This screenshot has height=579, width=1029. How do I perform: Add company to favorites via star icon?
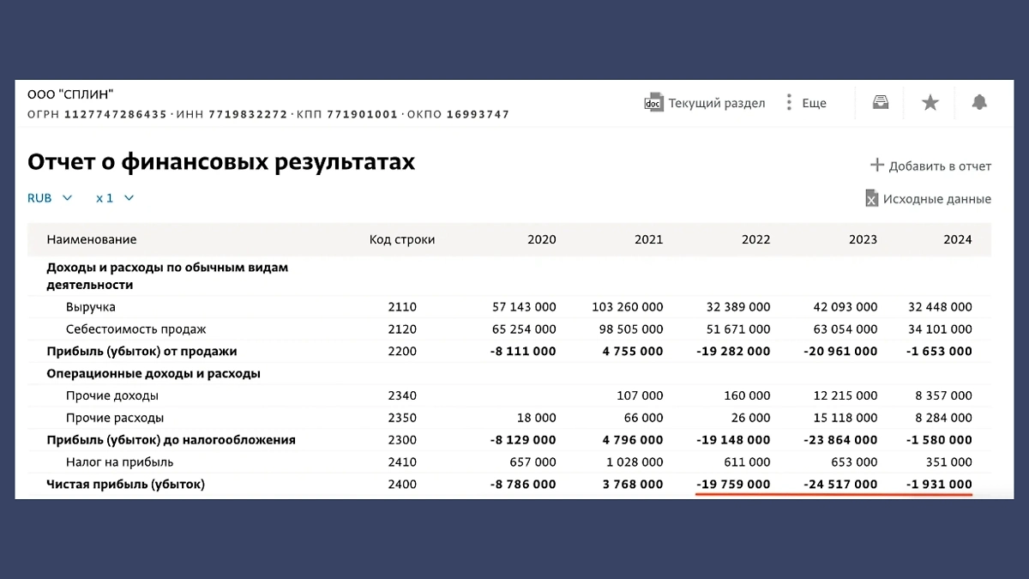pos(930,102)
